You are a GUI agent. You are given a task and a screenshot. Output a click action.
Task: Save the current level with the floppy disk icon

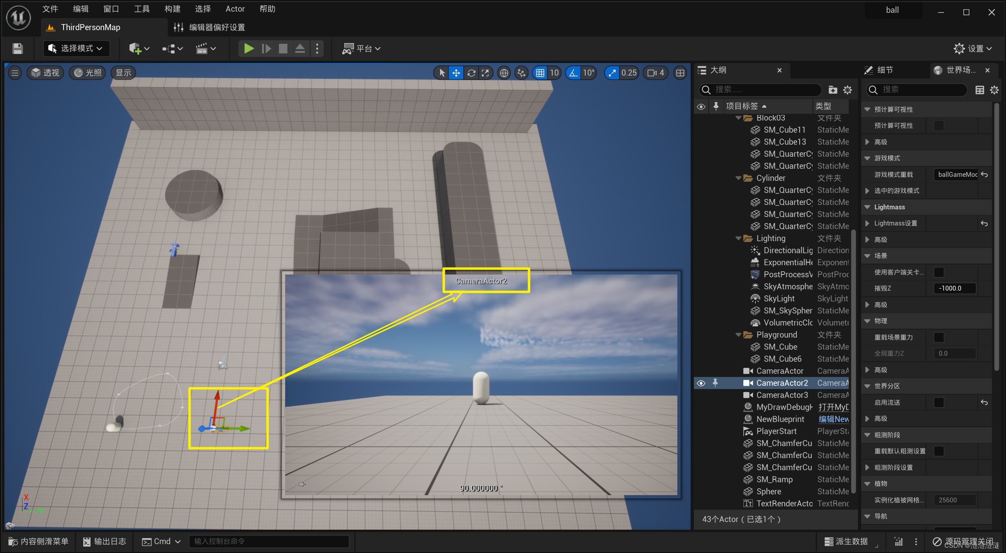[x=17, y=49]
